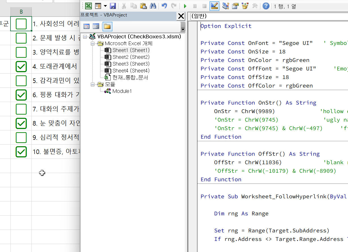This screenshot has width=348, height=252.
Task: Open VBA Help question mark icon
Action: click(x=266, y=6)
